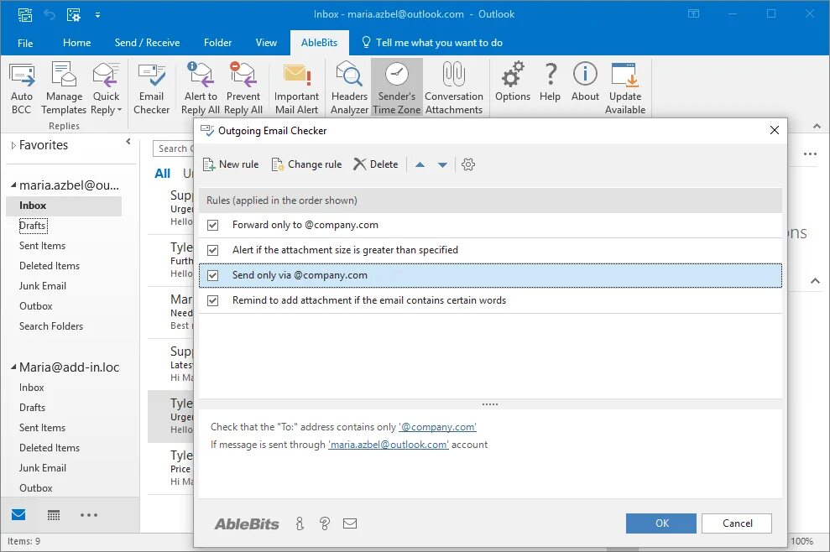This screenshot has width=830, height=552.
Task: Click the '@company.com' link
Action: click(x=437, y=427)
